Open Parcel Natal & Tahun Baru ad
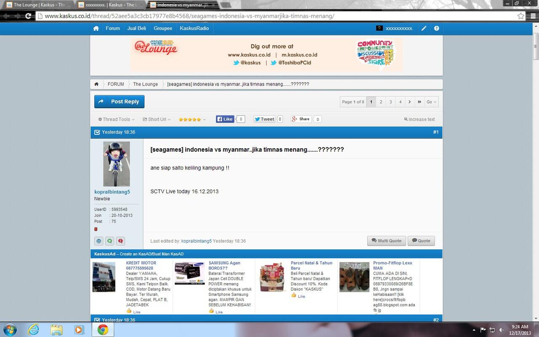This screenshot has height=337, width=539. tap(312, 265)
